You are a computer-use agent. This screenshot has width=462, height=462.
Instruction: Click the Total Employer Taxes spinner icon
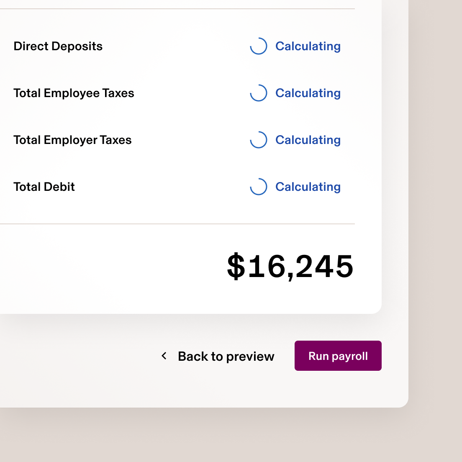click(x=259, y=140)
